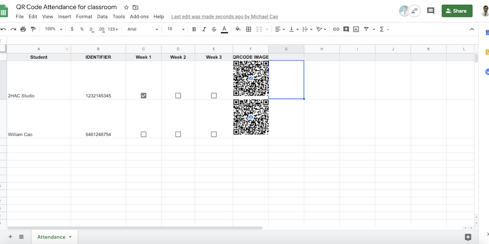Screen dimensions: 489x244
Task: Create a filter
Action: coord(366,29)
